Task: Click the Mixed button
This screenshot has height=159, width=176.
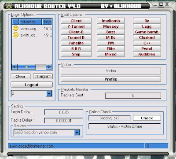Action: click(111, 54)
